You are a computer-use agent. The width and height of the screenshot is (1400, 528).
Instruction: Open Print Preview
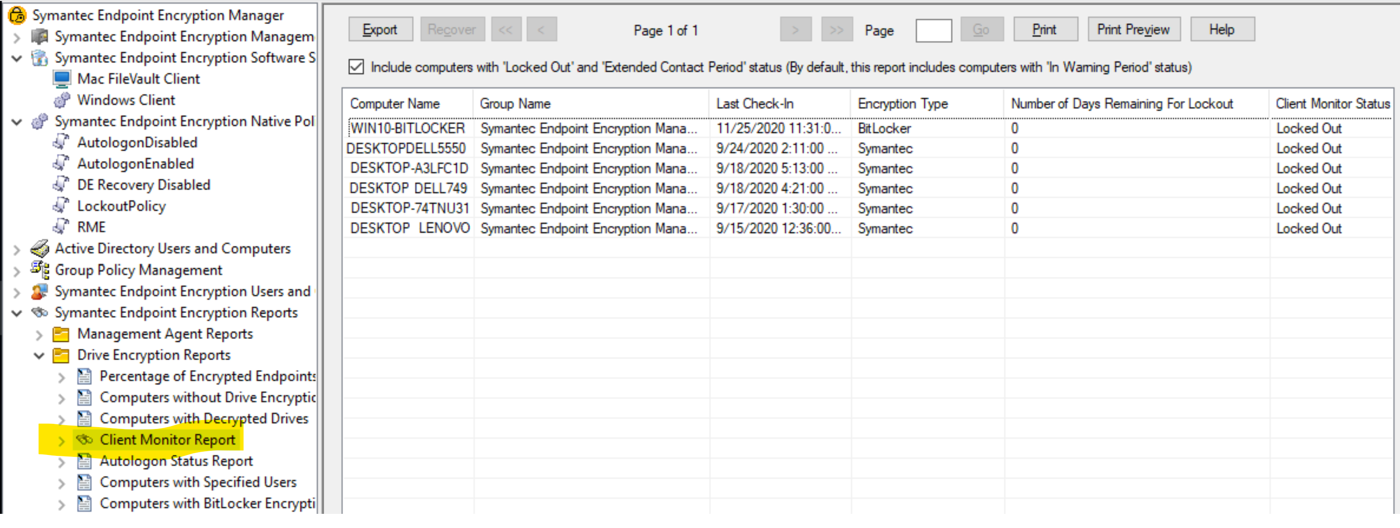[x=1134, y=29]
